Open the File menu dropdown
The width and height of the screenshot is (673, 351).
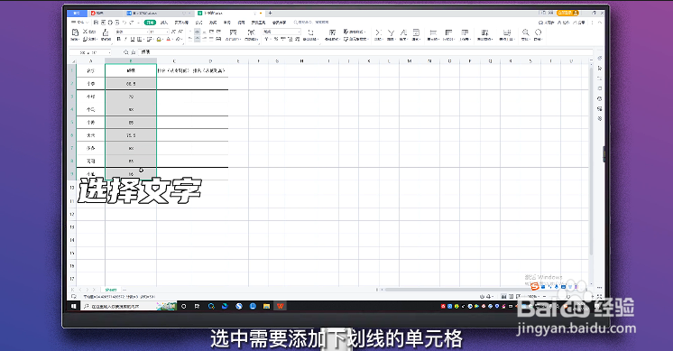[x=79, y=23]
